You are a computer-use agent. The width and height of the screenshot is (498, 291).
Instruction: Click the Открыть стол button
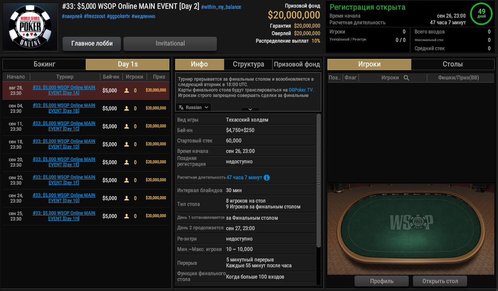coord(440,281)
